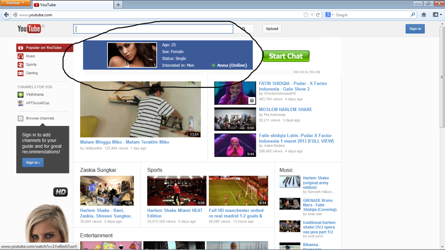The image size is (445, 250).
Task: Click the AFFSuzukiCup channel icon
Action: (x=21, y=103)
